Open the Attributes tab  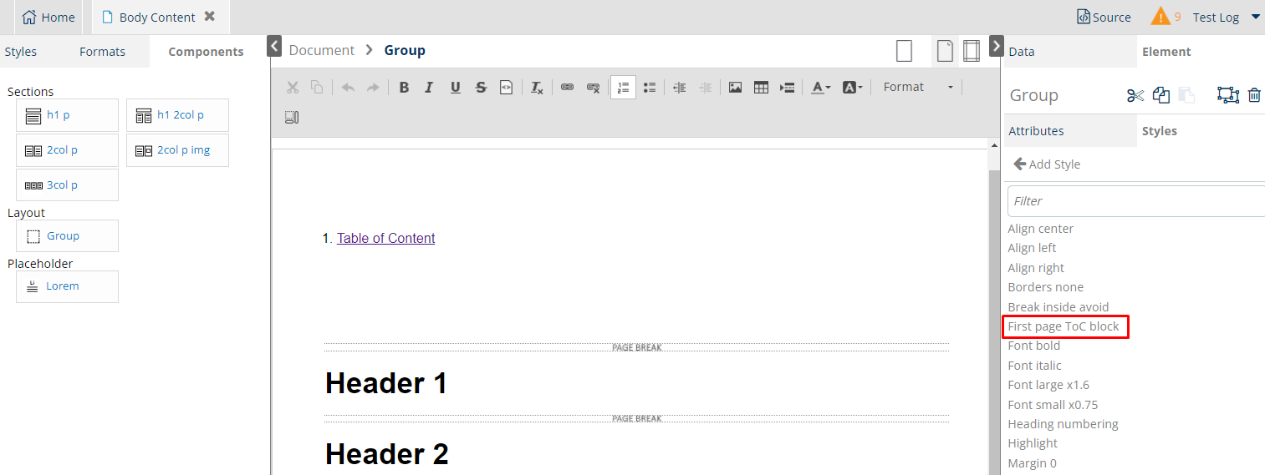pyautogui.click(x=1036, y=131)
